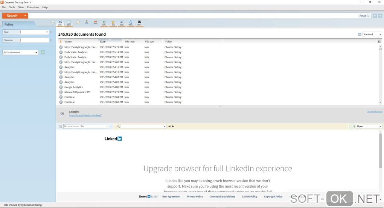Select the Music note category icon
The height and width of the screenshot is (208, 384).
[x=131, y=23]
